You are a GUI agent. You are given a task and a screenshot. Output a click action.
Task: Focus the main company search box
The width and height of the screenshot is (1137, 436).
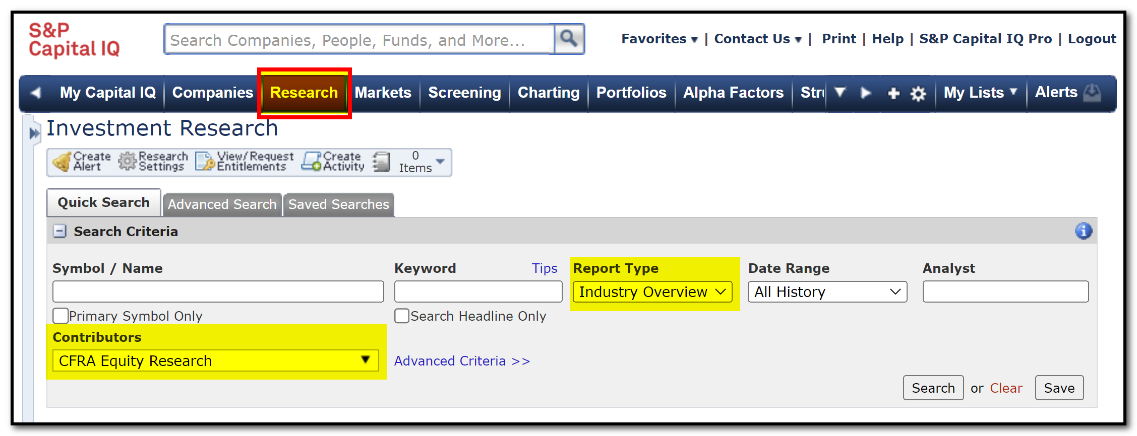360,39
